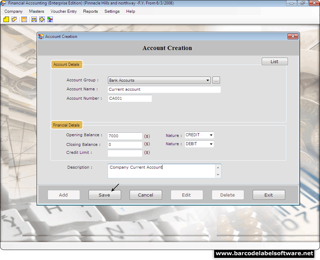Click the tilted yellow ledger sheet icon
Image resolution: width=320 pixels, height=260 pixels.
click(x=42, y=19)
